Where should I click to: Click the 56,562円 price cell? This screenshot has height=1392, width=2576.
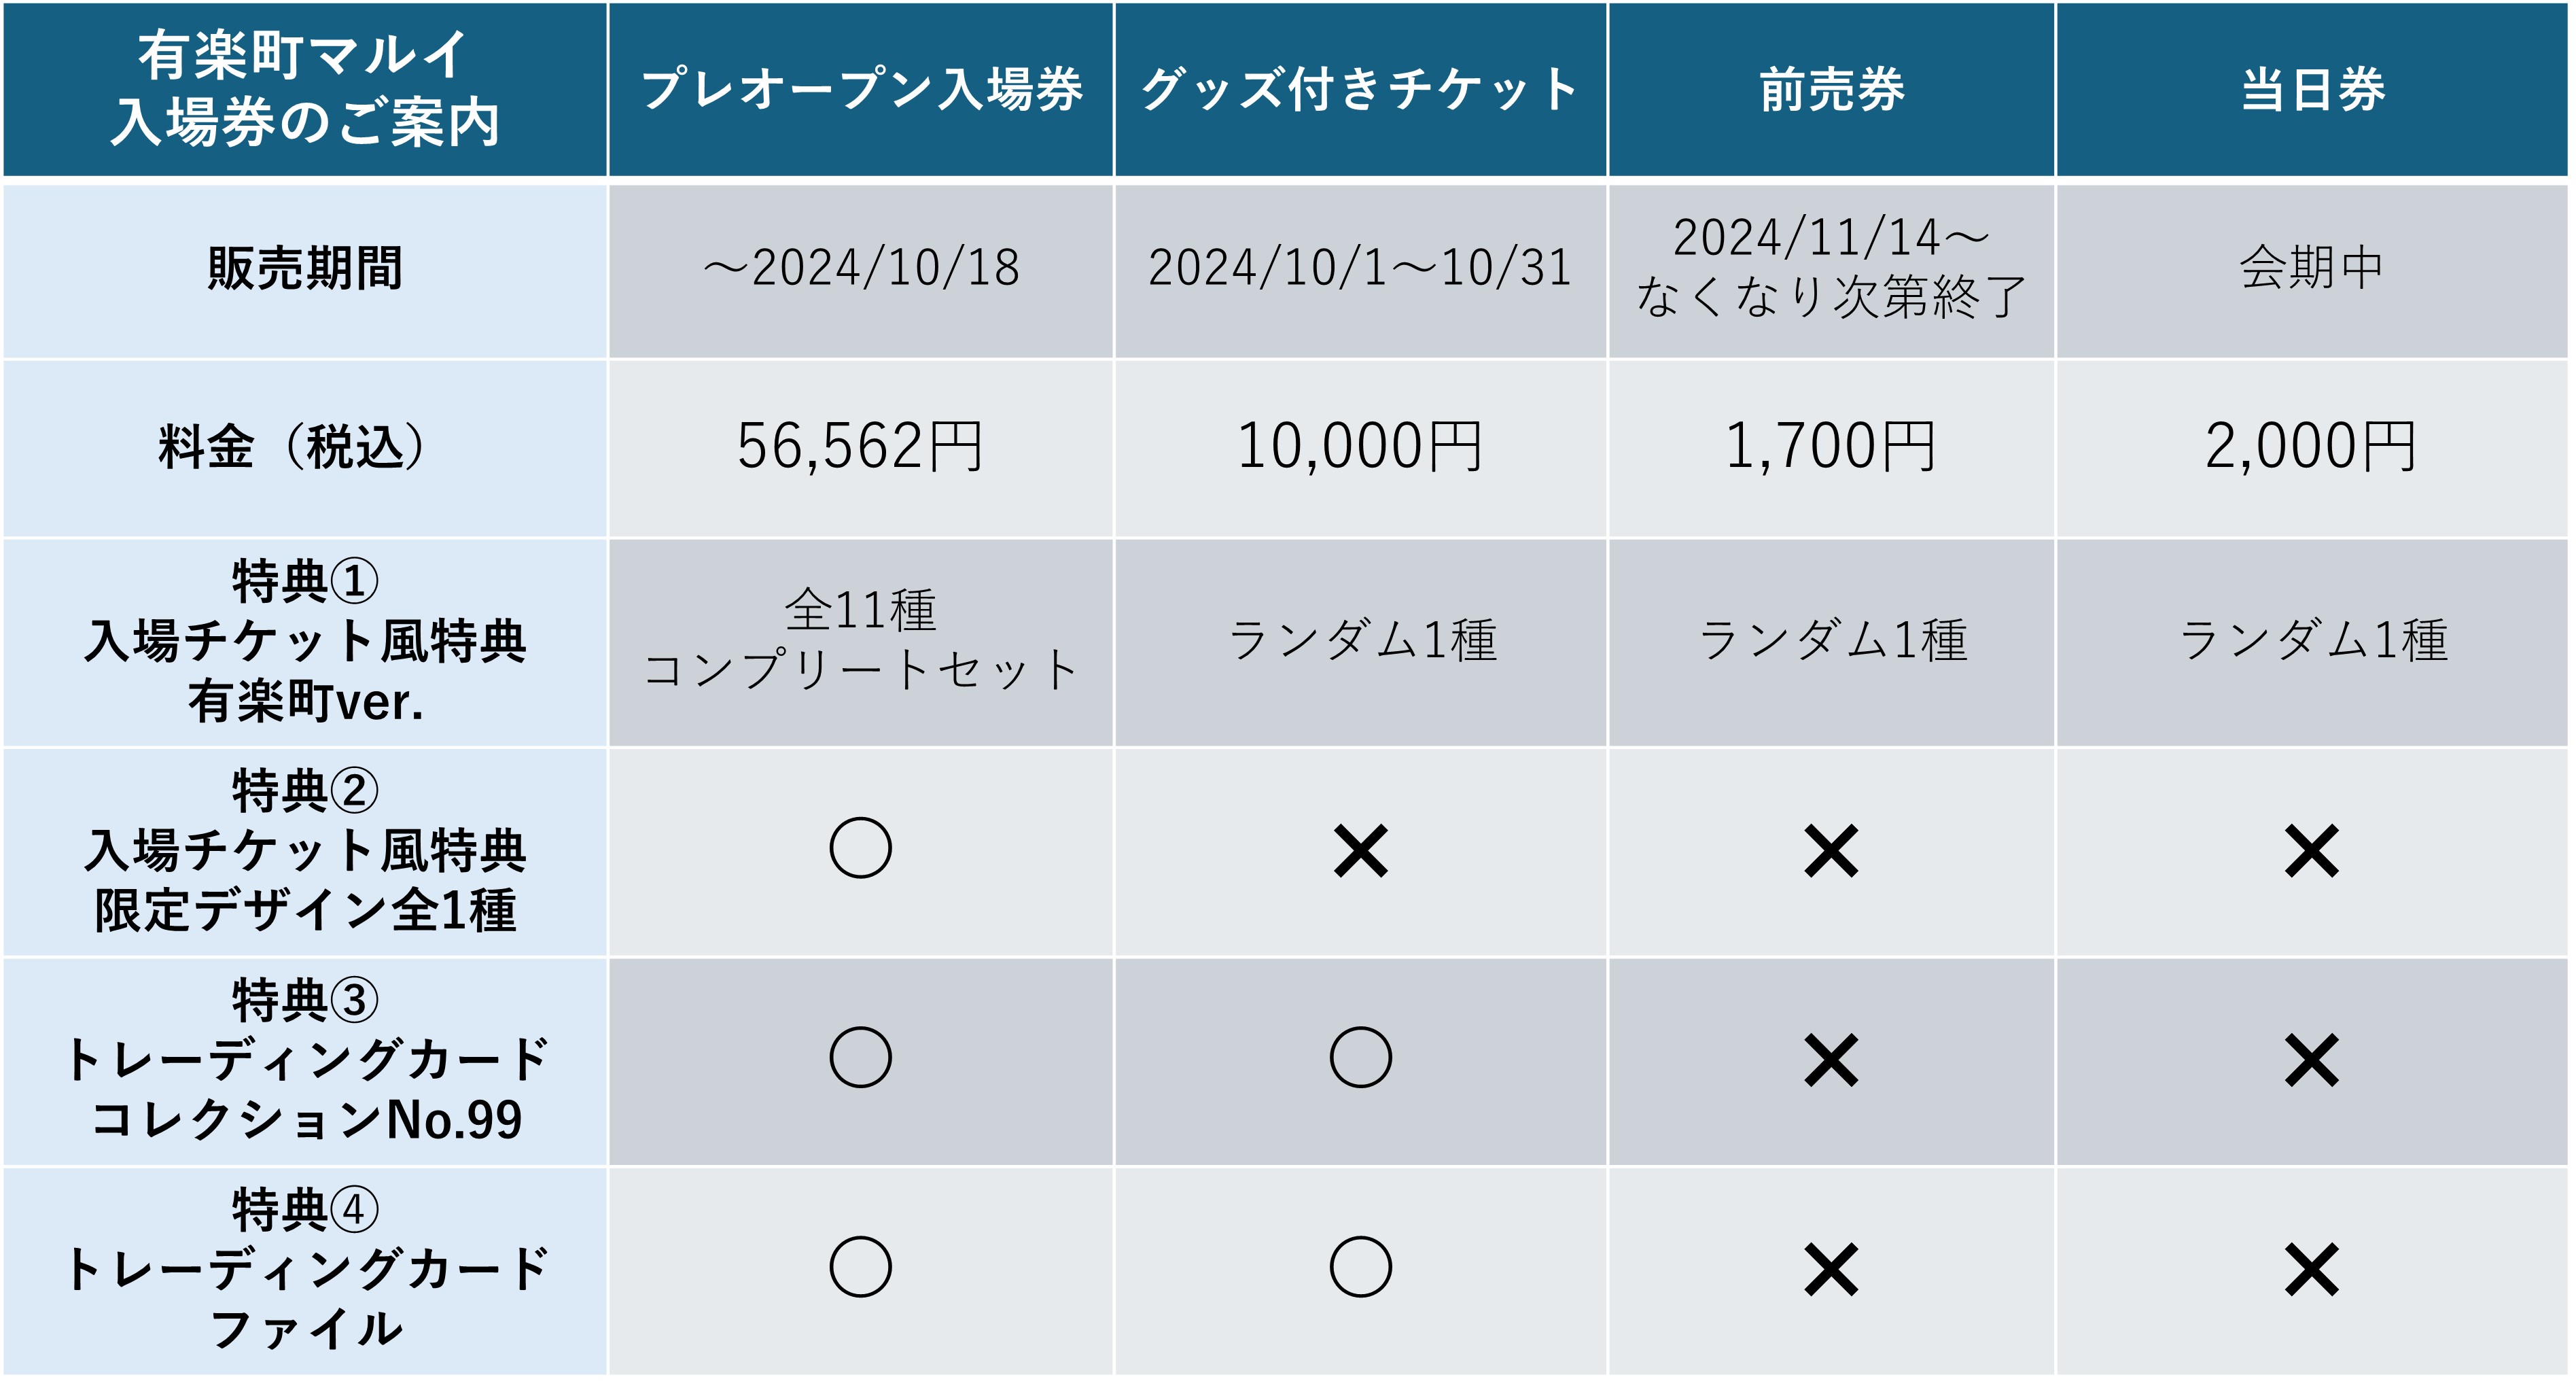[860, 447]
